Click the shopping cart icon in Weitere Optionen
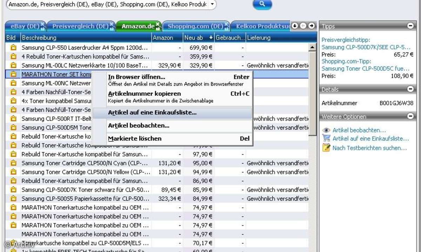The image size is (421, 252). [326, 139]
